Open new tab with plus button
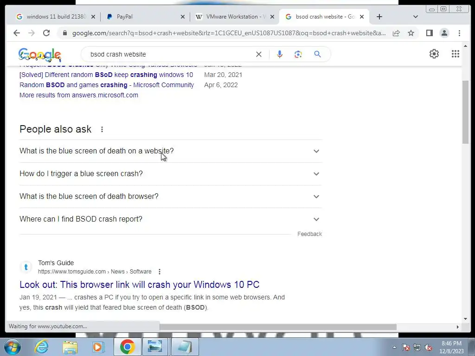The width and height of the screenshot is (475, 356). 379,17
